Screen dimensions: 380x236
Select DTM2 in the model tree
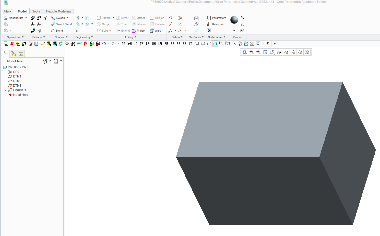tap(17, 81)
